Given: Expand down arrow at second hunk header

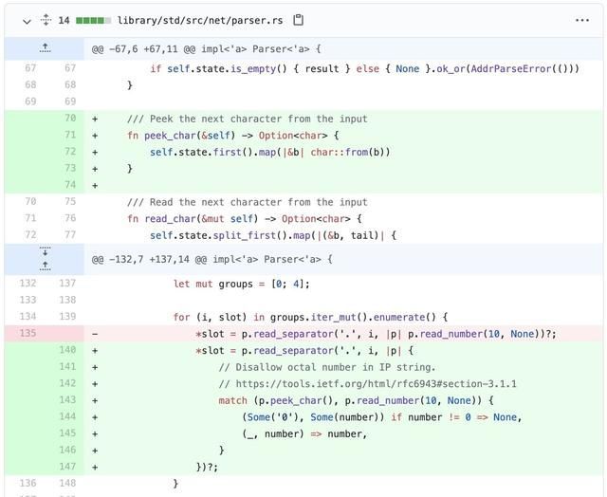Looking at the screenshot, I should pyautogui.click(x=45, y=252).
